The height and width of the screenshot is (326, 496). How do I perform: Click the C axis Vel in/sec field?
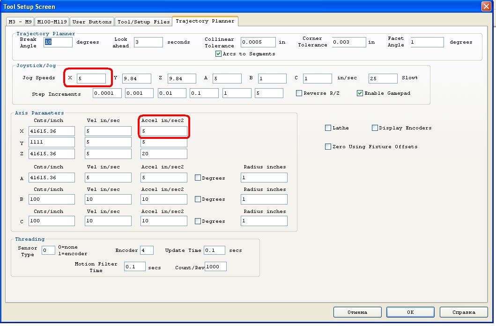pyautogui.click(x=108, y=221)
